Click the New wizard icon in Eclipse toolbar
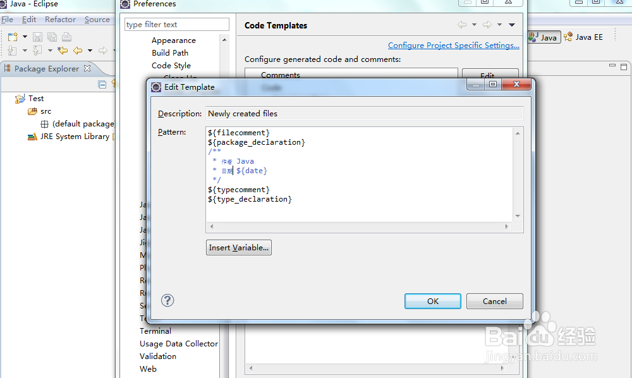632x378 pixels. click(13, 37)
